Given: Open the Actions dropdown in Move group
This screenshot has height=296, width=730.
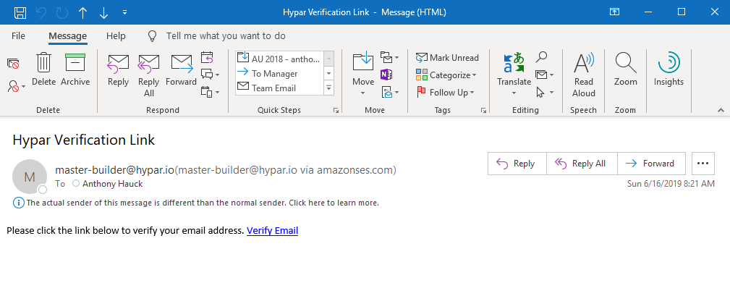Looking at the screenshot, I should (x=390, y=92).
